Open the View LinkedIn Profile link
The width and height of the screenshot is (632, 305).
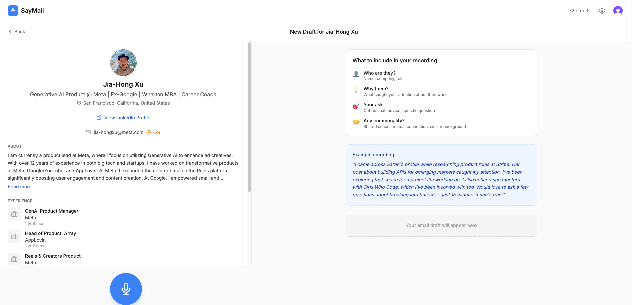pyautogui.click(x=127, y=118)
